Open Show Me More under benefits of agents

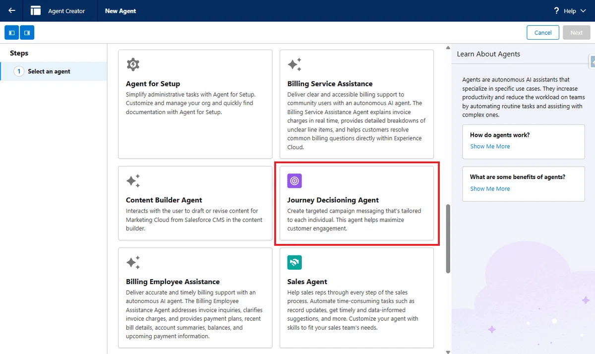click(x=490, y=188)
